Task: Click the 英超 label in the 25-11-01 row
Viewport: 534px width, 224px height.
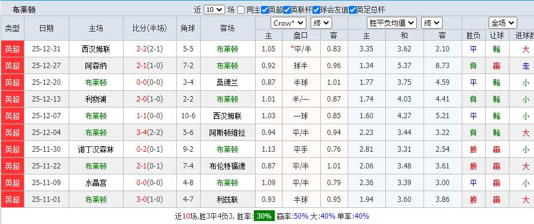Action: (13, 200)
